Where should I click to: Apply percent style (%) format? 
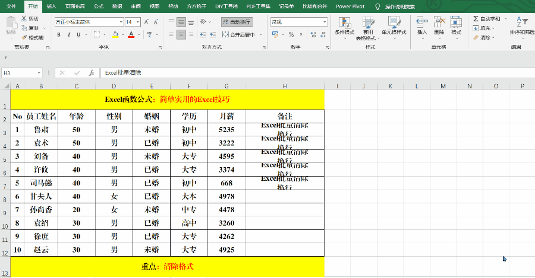click(x=291, y=34)
